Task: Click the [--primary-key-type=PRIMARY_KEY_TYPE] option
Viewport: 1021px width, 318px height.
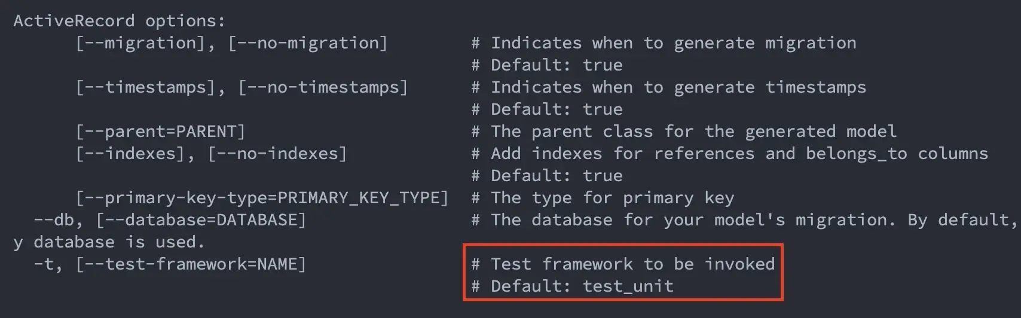Action: [x=262, y=198]
